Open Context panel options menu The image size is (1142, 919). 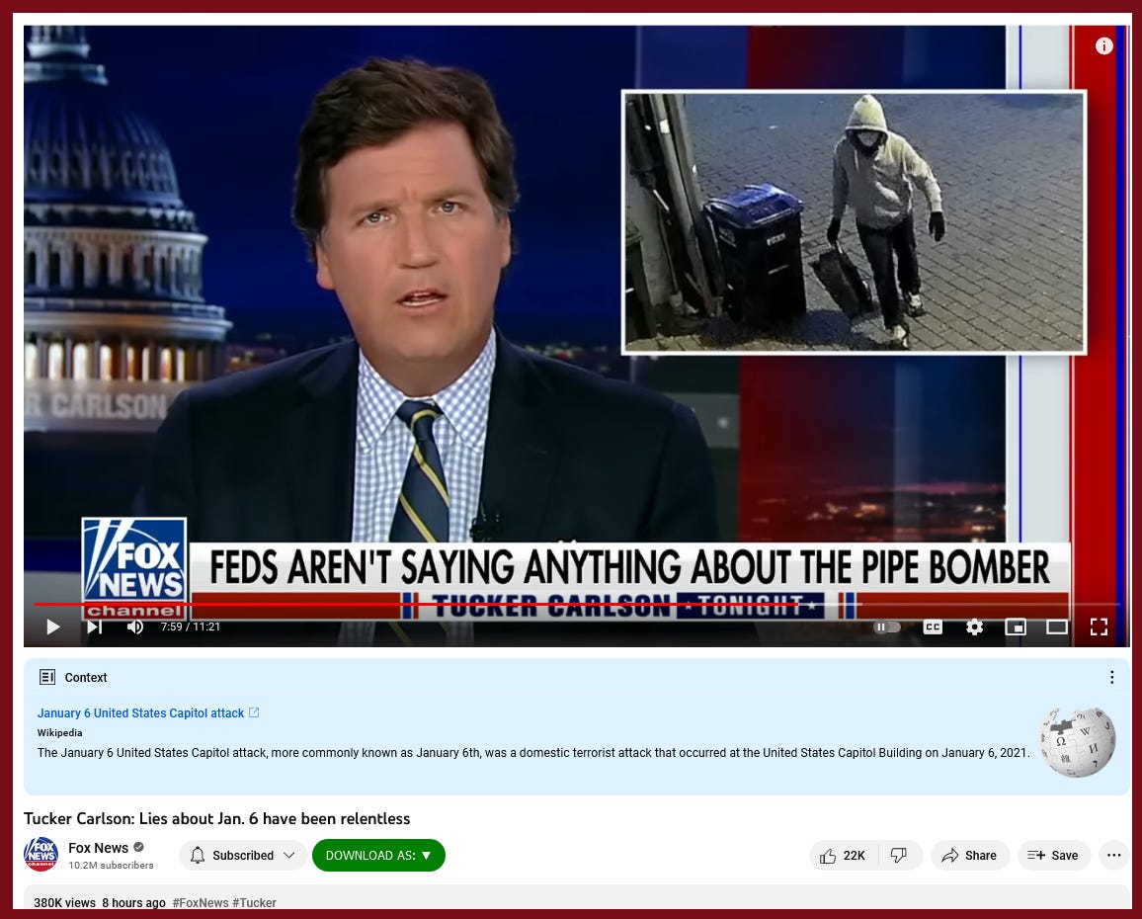click(x=1111, y=677)
